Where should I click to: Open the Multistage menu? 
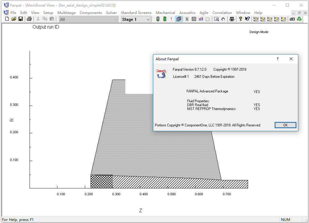(66, 13)
